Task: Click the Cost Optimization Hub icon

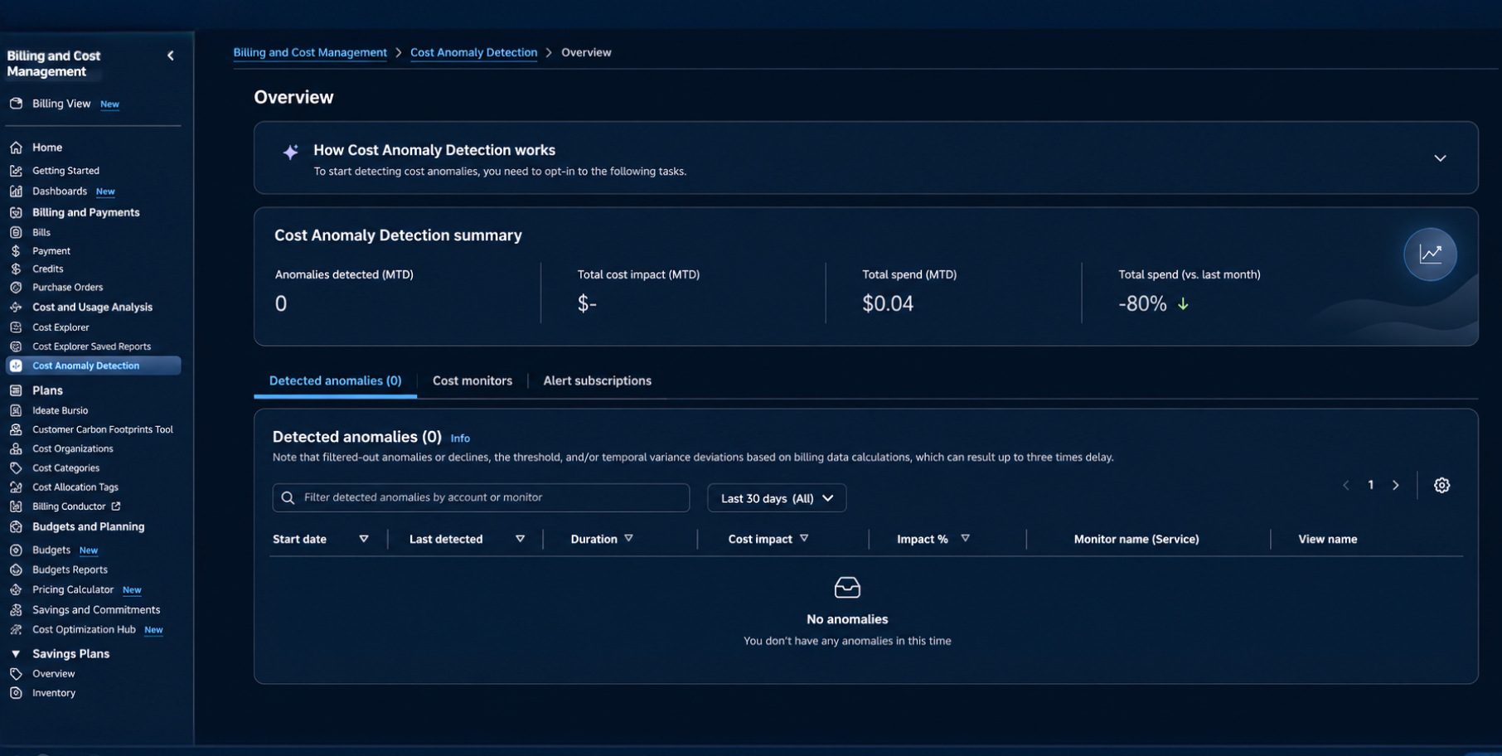Action: 16,630
